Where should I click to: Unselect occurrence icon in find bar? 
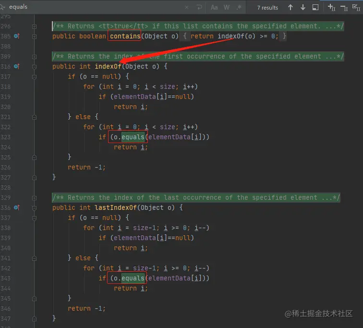pos(344,8)
